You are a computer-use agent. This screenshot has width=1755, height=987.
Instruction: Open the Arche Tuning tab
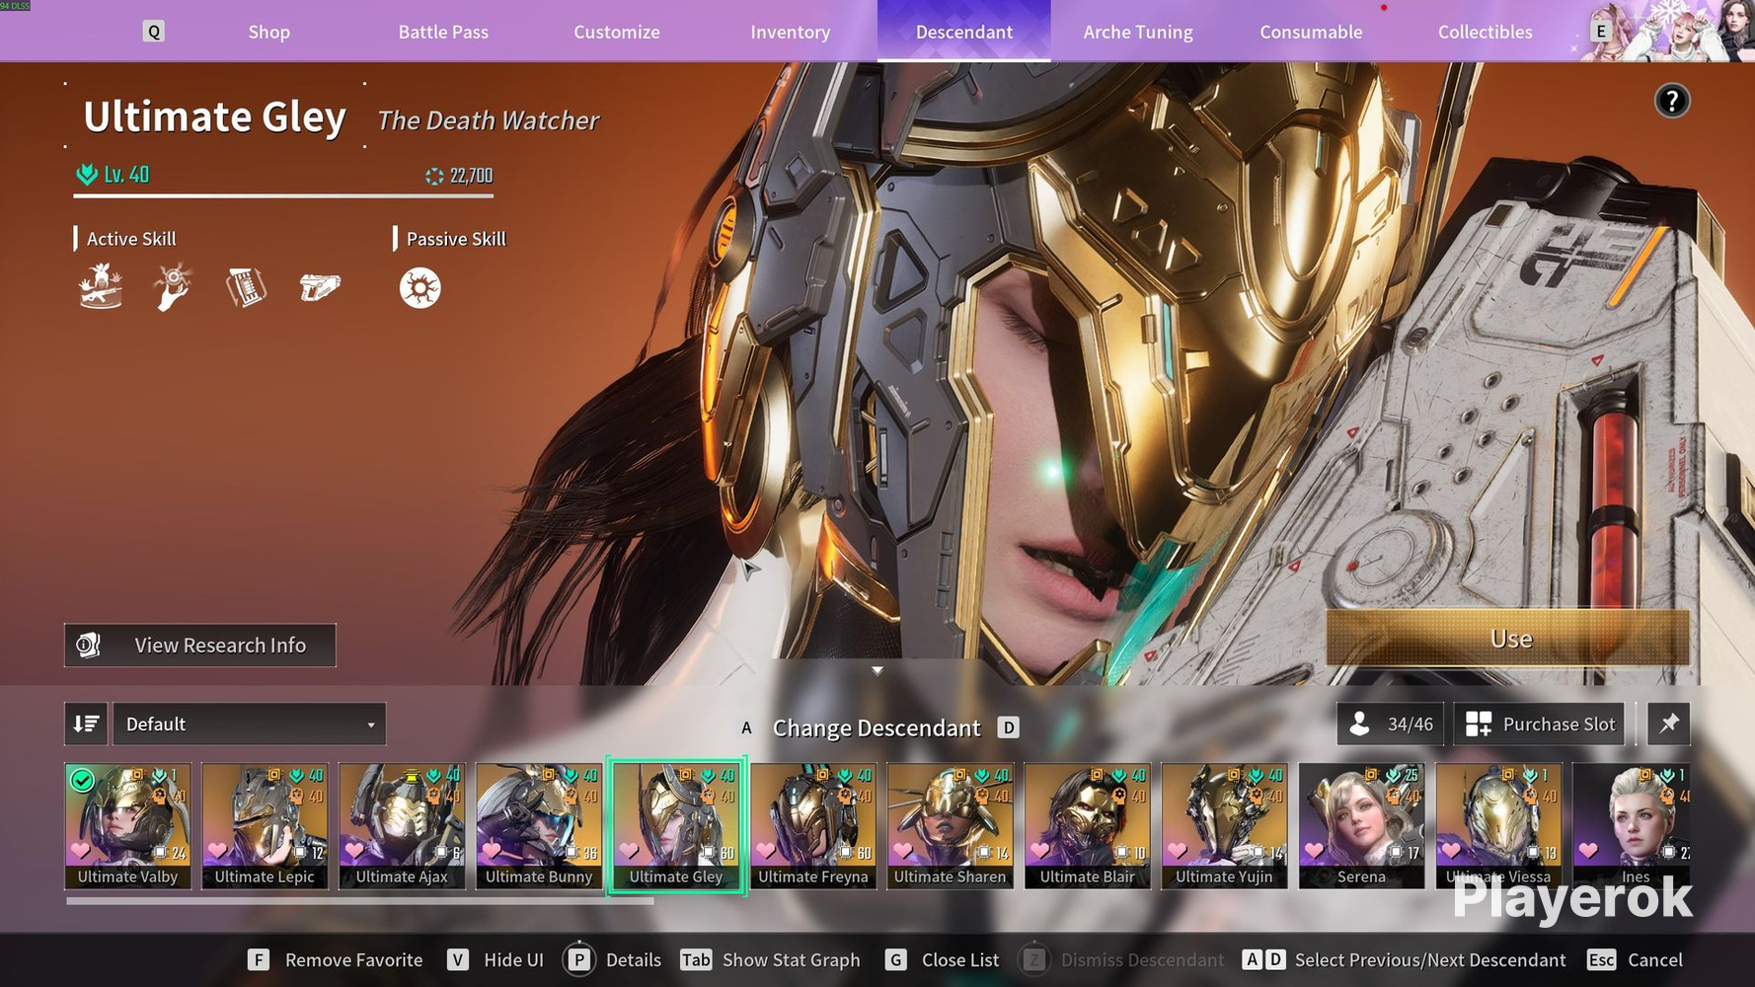pos(1138,32)
